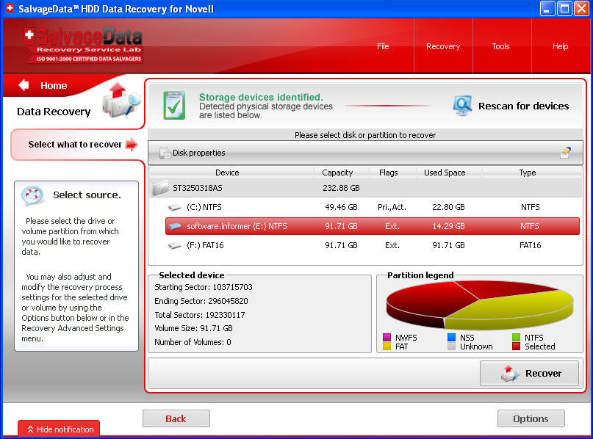Select the software.informer (E:) NTFS partition
Viewport: 593px width, 439px height.
point(373,226)
